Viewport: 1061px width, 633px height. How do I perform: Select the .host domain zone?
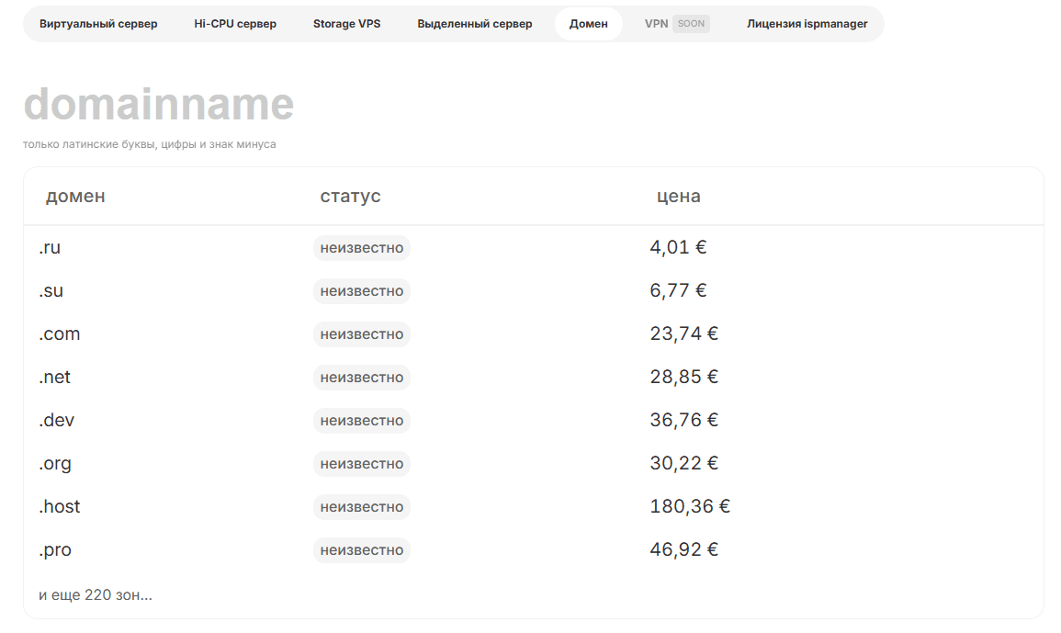click(x=59, y=507)
